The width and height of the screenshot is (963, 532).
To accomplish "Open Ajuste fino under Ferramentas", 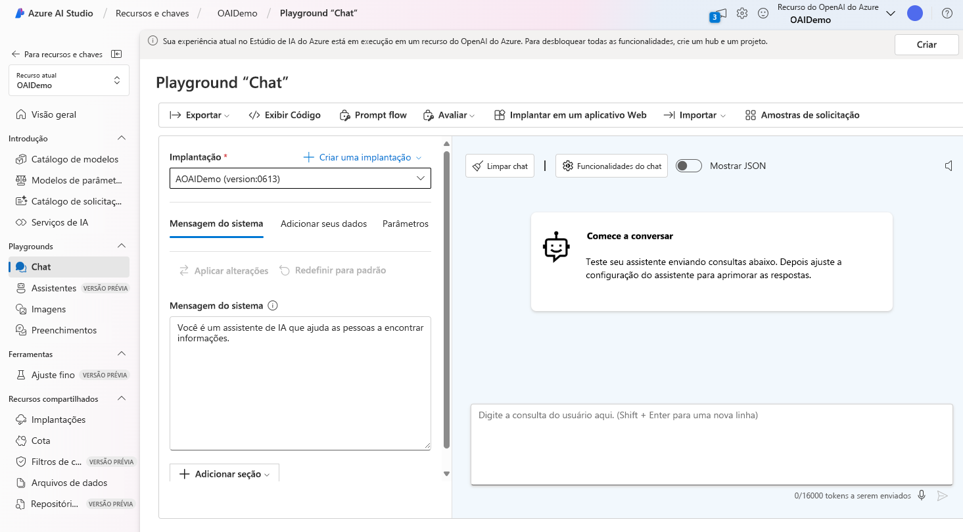I will coord(69,375).
